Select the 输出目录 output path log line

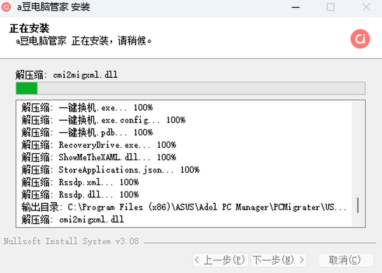184,207
